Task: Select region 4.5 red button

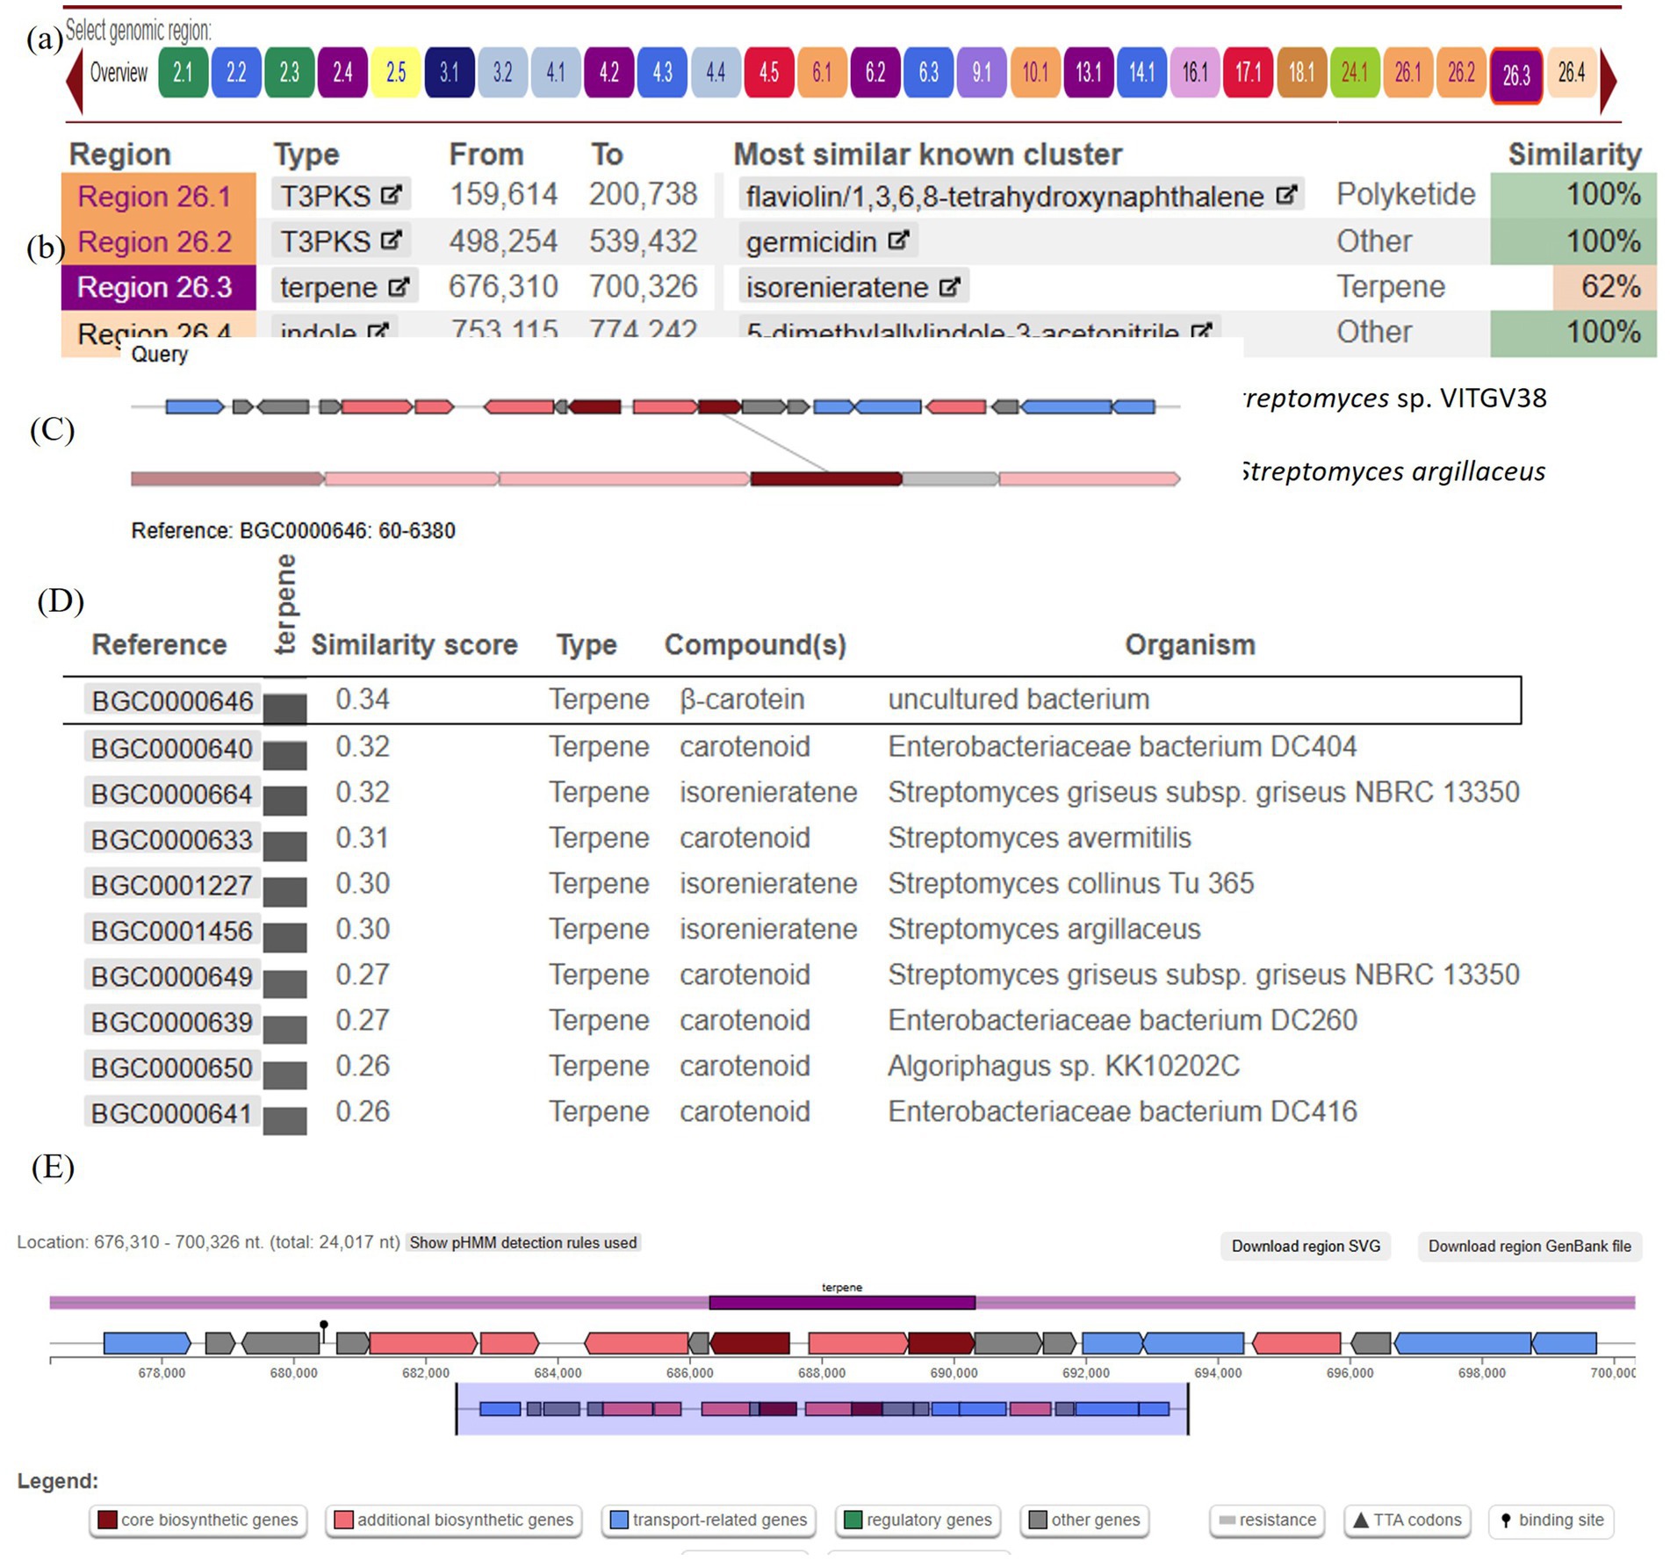Action: point(769,73)
